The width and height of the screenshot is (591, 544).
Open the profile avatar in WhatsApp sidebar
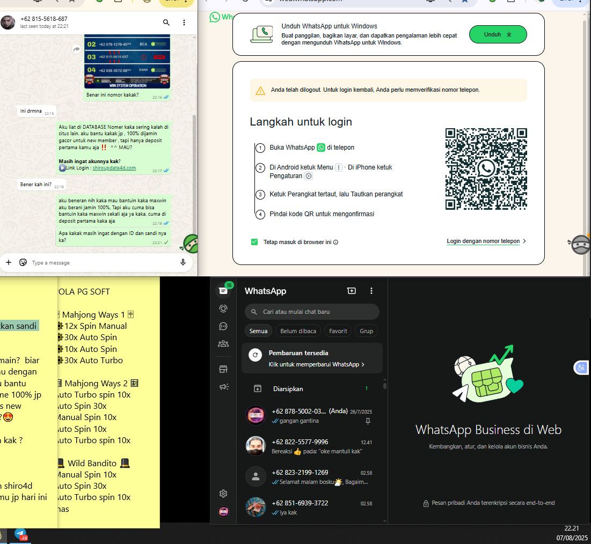[x=223, y=511]
